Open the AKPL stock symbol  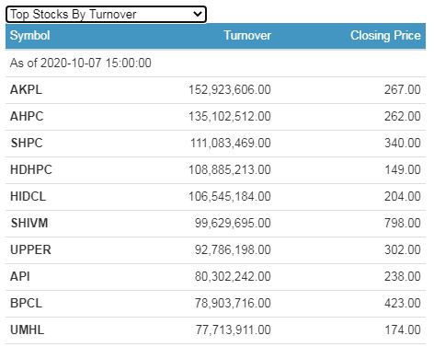tap(26, 90)
